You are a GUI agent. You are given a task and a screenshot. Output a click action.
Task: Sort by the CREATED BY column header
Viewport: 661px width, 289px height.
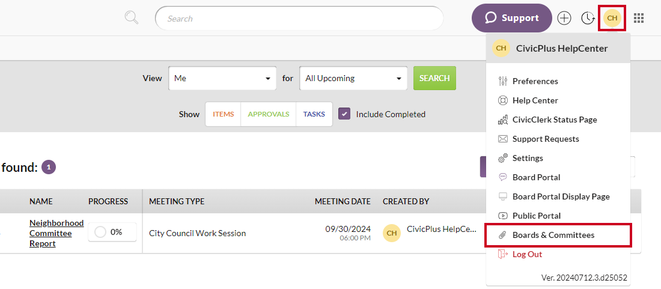coord(406,201)
